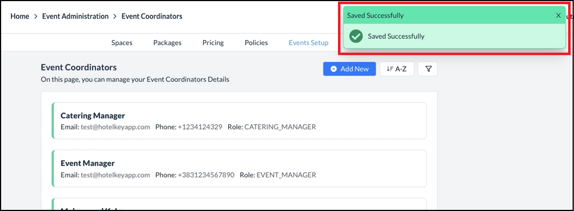The height and width of the screenshot is (211, 574).
Task: Dismiss the Saved Successfully notification
Action: [x=558, y=16]
